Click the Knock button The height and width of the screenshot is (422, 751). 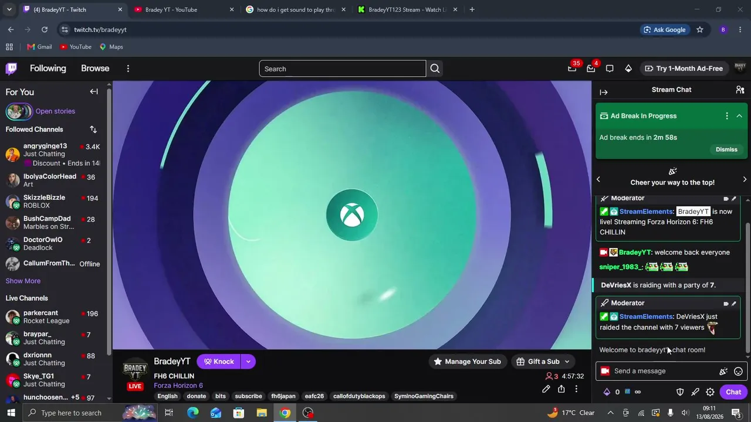(x=219, y=362)
